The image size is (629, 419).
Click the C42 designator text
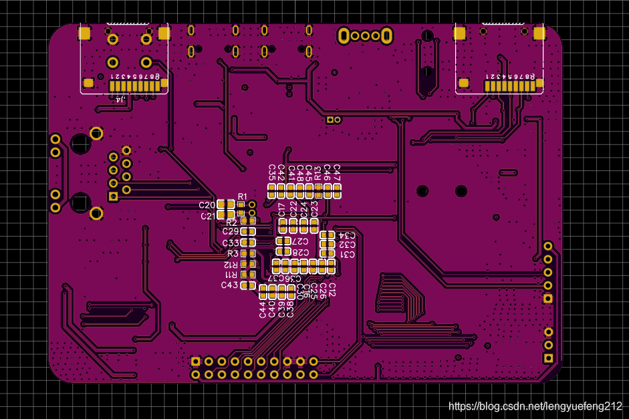click(x=281, y=172)
